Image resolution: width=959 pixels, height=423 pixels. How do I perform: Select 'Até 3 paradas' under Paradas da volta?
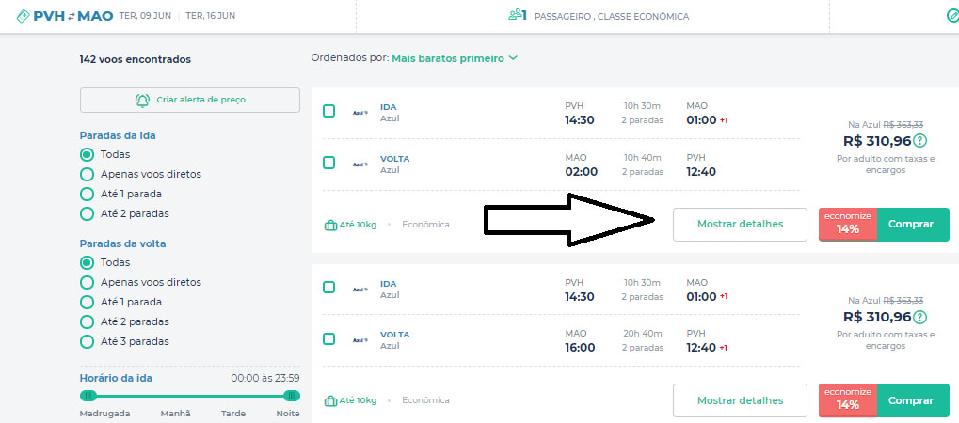tap(88, 341)
